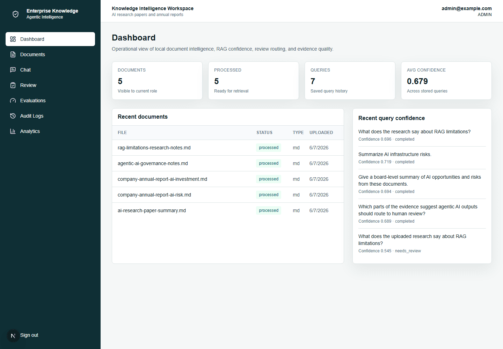This screenshot has height=349, width=503.
Task: Click the Enterprise Knowledge shield logo icon
Action: point(15,14)
